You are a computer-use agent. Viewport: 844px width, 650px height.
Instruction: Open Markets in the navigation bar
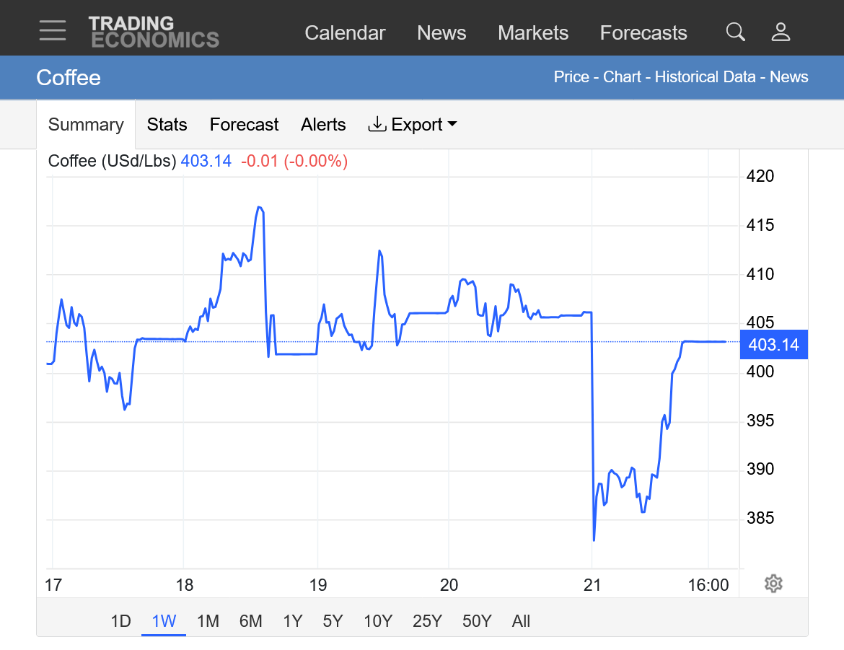pyautogui.click(x=533, y=33)
